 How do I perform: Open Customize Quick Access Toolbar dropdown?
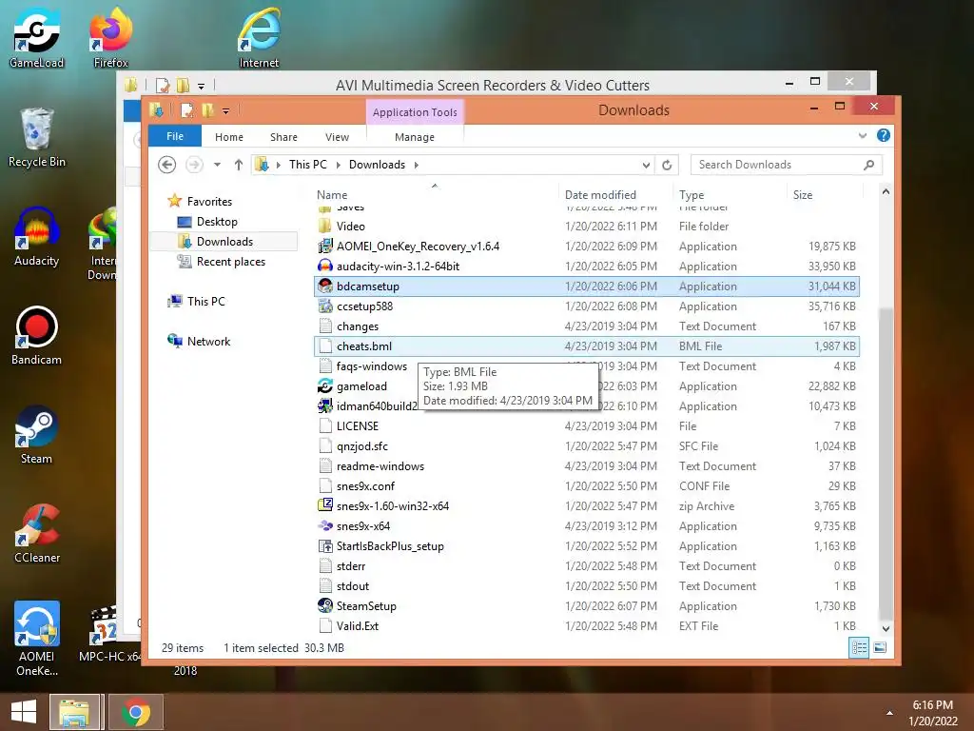coord(225,111)
